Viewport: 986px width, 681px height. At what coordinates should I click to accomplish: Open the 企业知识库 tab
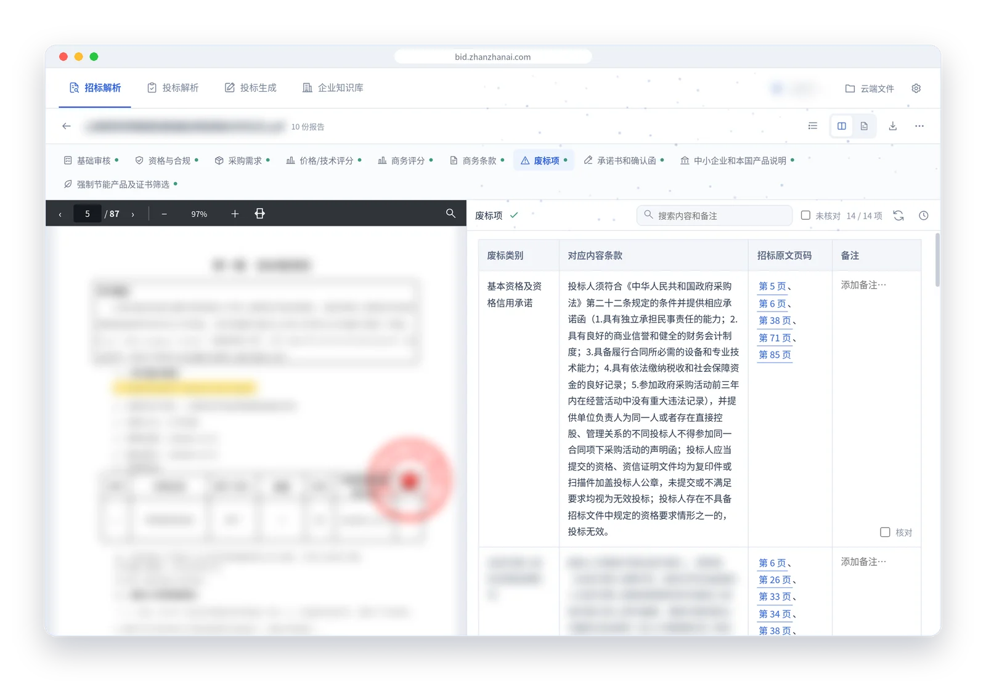[333, 88]
